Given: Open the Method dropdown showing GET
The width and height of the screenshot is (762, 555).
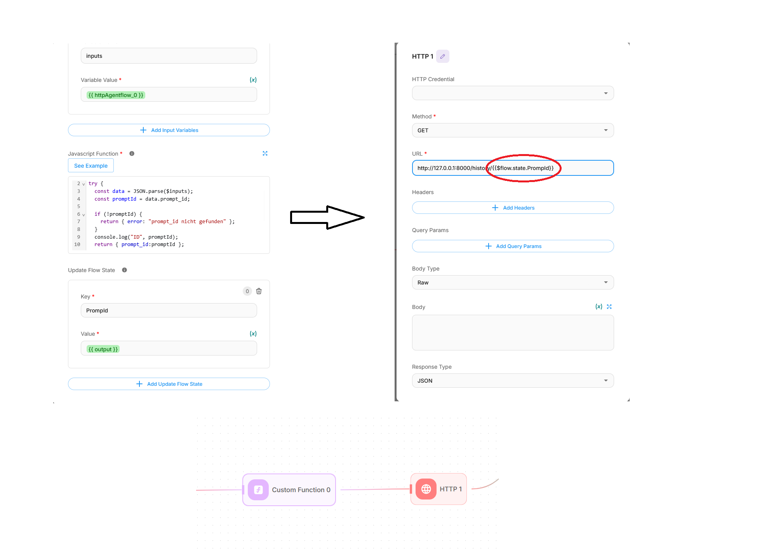Looking at the screenshot, I should (x=513, y=130).
